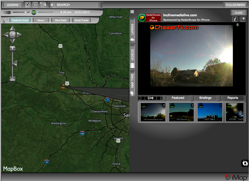Screen dimensions: 249x181
Task: Zoom out with the minus button
Action: 12,78
